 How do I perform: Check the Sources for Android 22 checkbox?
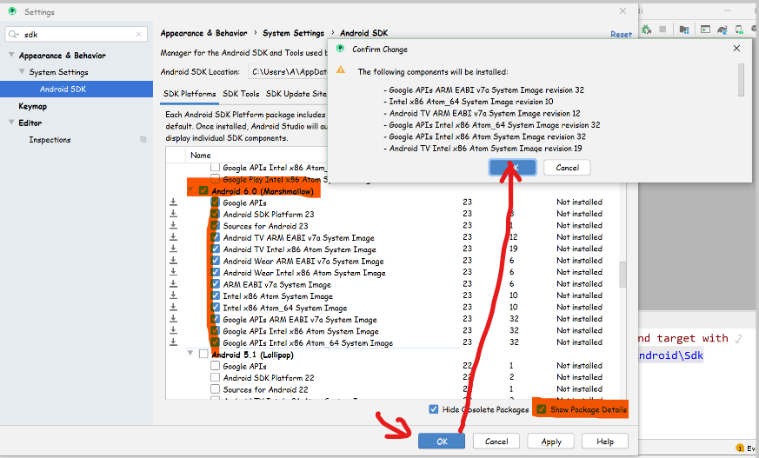[215, 388]
